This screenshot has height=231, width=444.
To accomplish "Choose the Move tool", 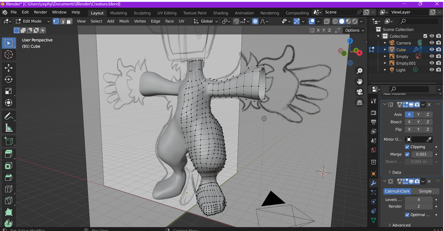I will (x=9, y=68).
